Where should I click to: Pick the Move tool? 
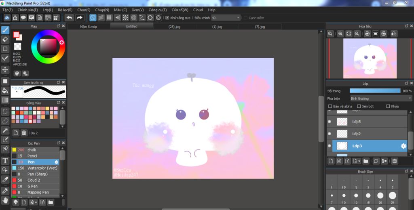5,69
